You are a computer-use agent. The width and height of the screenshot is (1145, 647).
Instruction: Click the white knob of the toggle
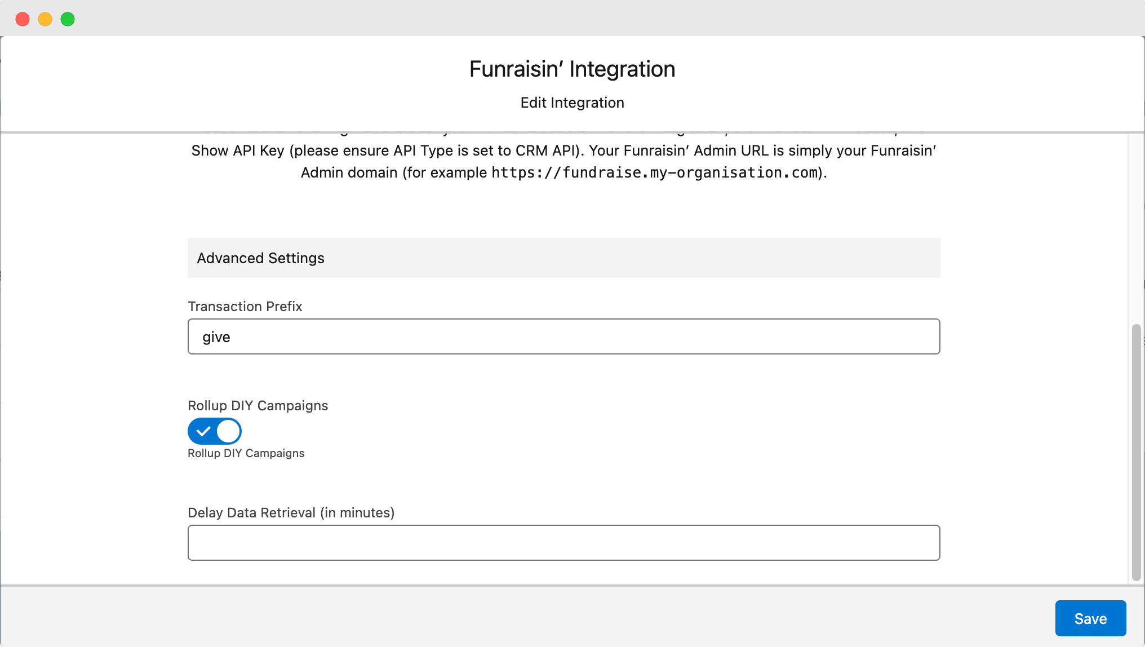pyautogui.click(x=228, y=431)
